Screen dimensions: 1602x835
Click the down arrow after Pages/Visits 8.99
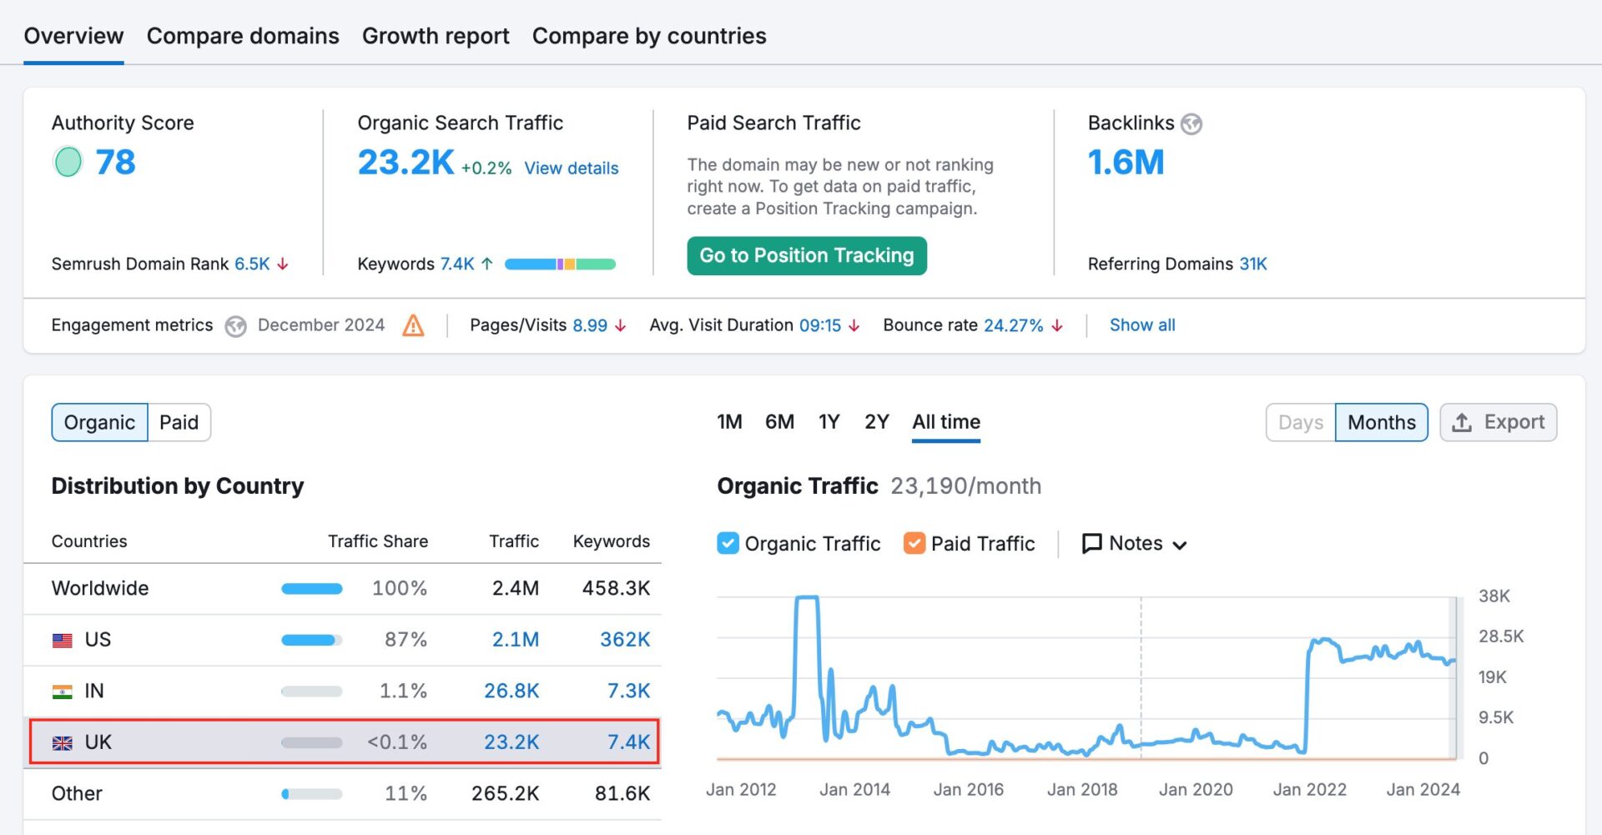click(x=621, y=325)
